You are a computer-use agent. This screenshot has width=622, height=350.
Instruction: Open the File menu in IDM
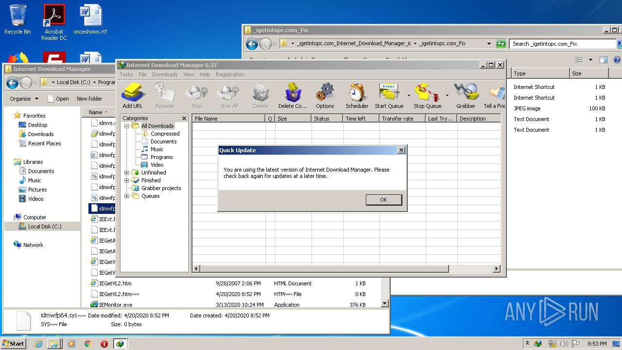(142, 74)
